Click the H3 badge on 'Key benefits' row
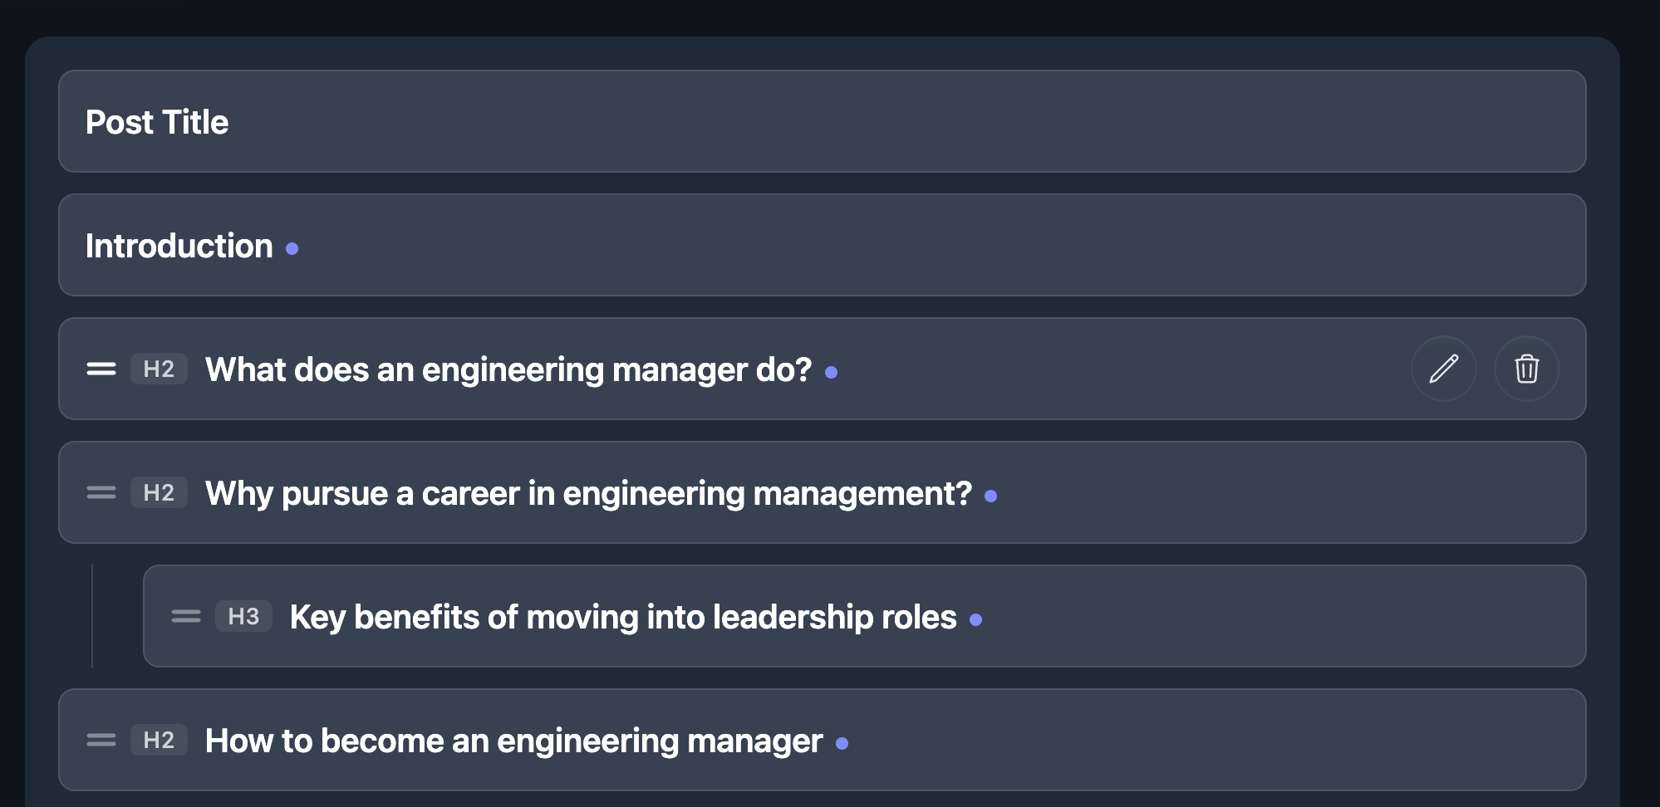This screenshot has height=807, width=1660. click(x=243, y=616)
